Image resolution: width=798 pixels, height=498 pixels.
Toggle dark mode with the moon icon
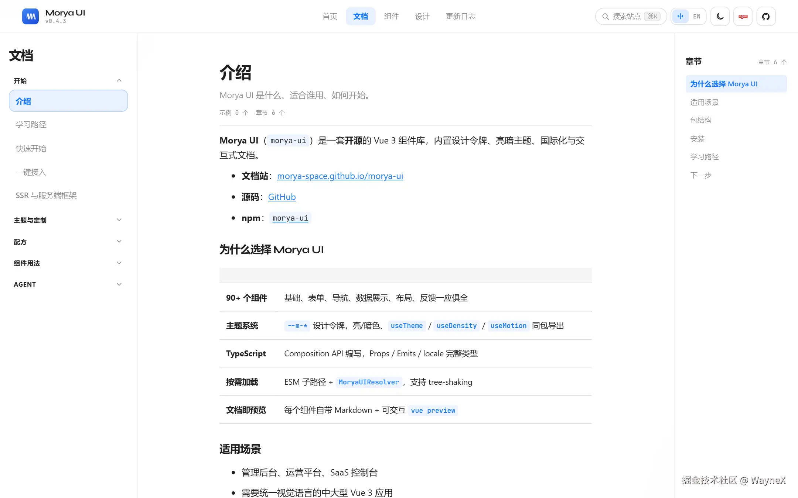(x=720, y=16)
